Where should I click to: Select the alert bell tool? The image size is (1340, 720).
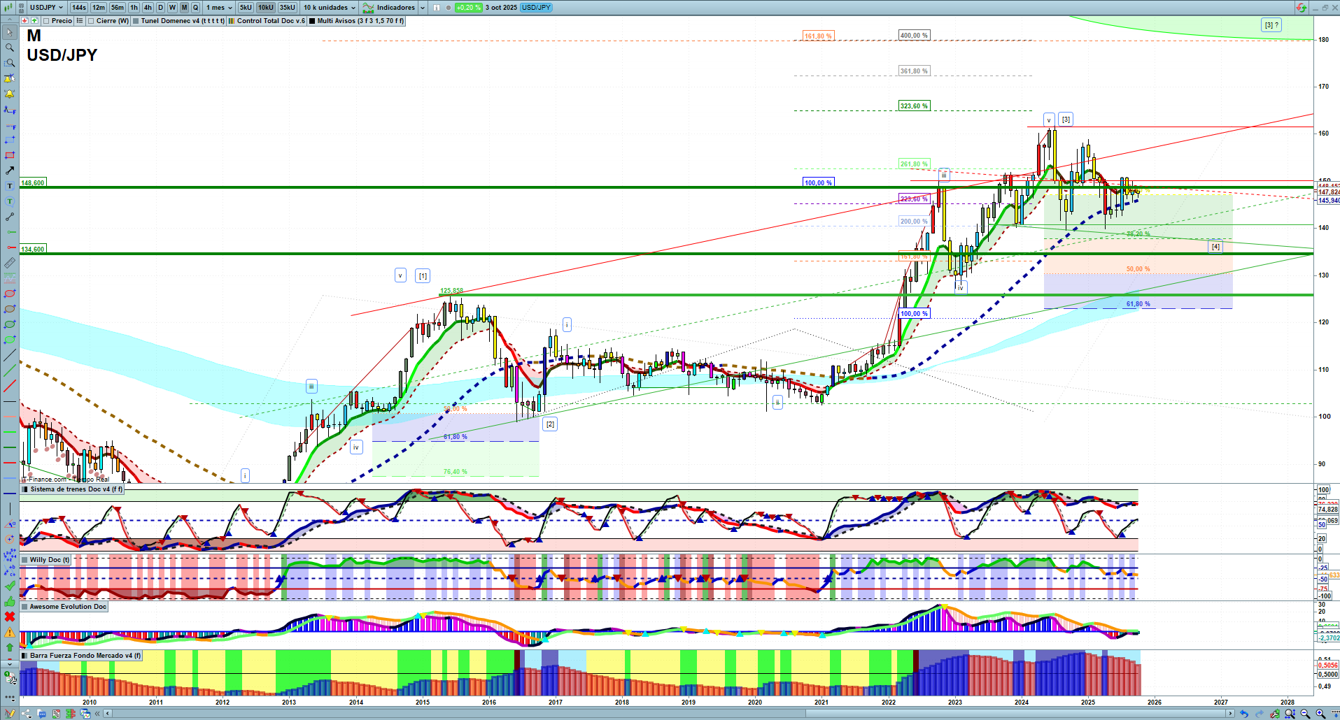coord(10,94)
